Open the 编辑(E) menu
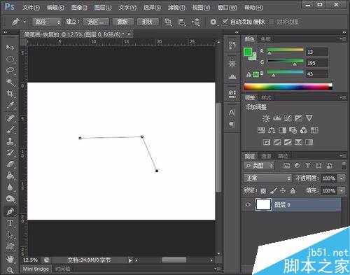Screen dimensions: 350x275 [55, 8]
